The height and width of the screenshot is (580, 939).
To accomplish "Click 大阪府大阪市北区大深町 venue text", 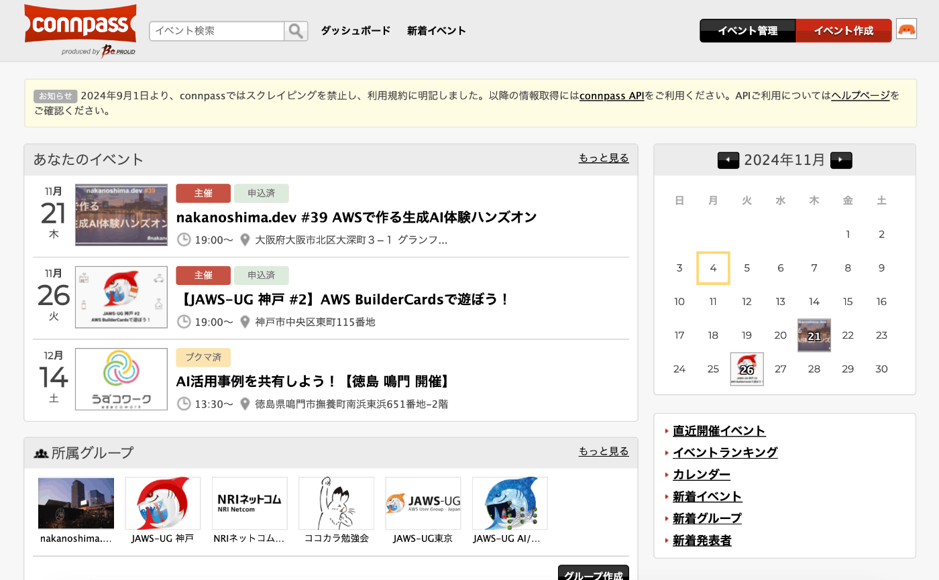I will [351, 240].
